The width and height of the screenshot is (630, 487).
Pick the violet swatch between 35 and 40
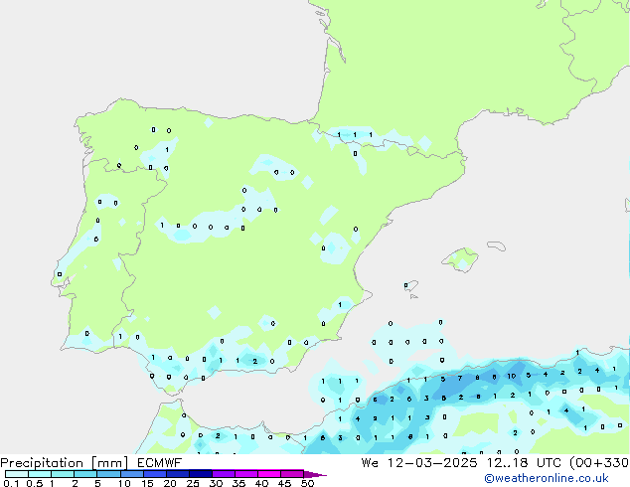click(245, 474)
